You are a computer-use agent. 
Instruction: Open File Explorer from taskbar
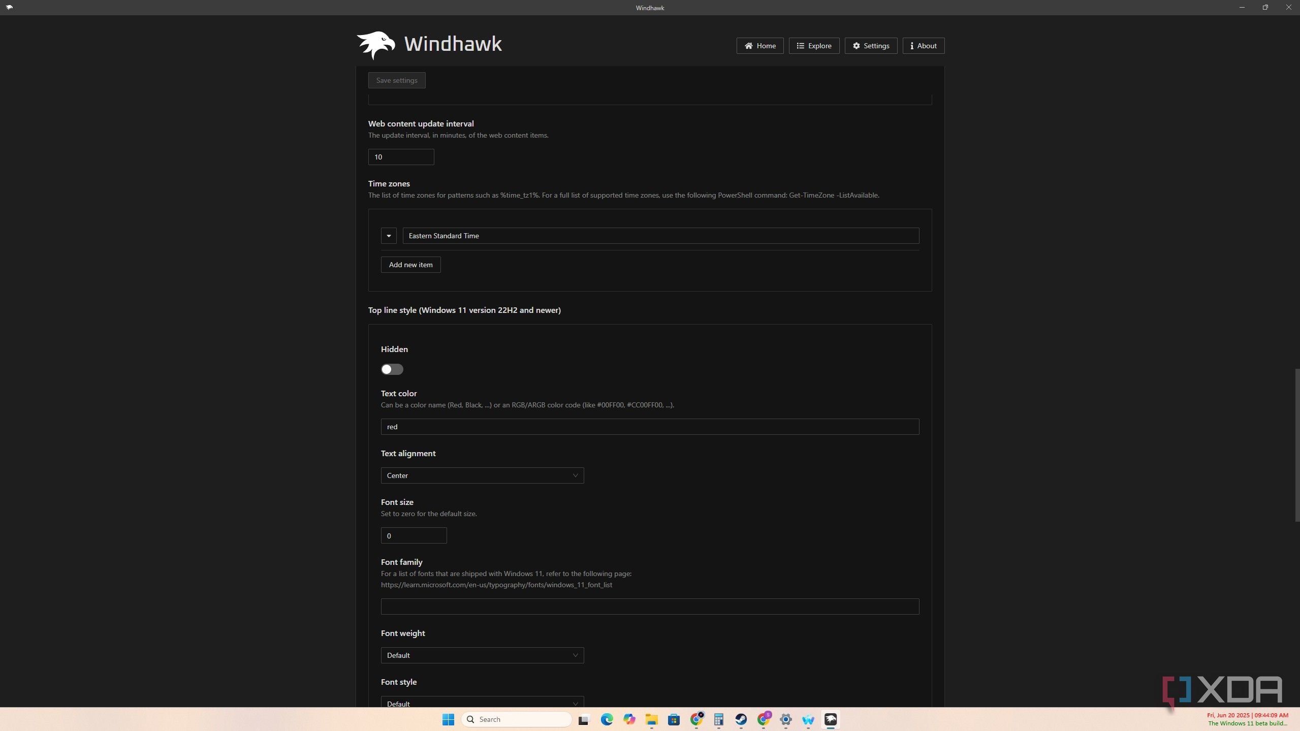click(651, 719)
